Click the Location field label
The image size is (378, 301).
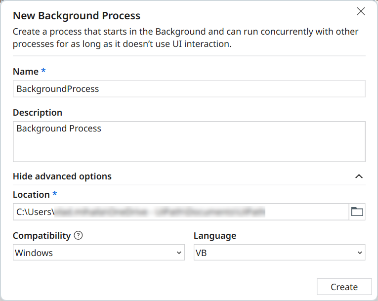pyautogui.click(x=31, y=195)
